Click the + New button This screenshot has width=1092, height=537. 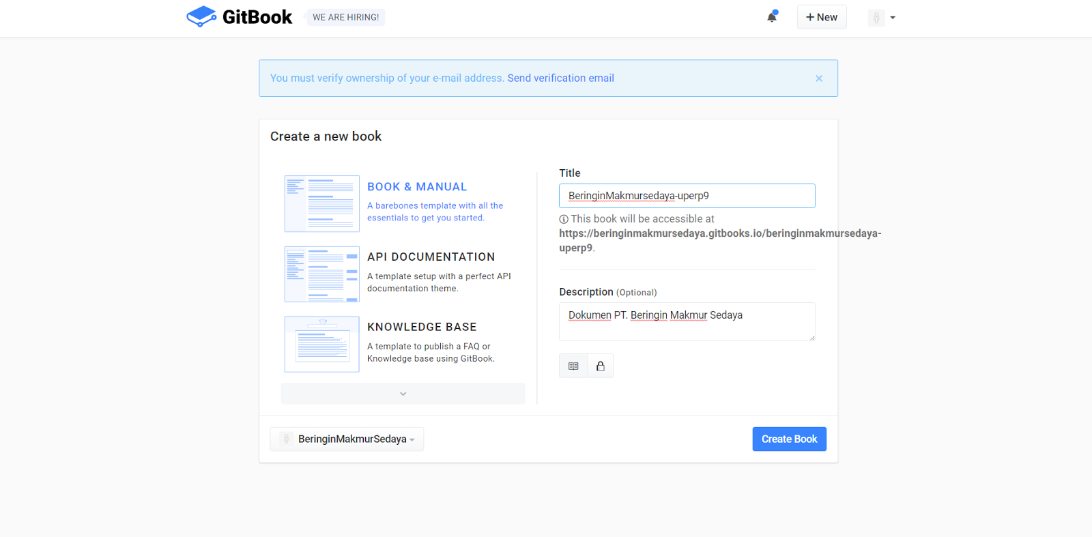(x=822, y=17)
